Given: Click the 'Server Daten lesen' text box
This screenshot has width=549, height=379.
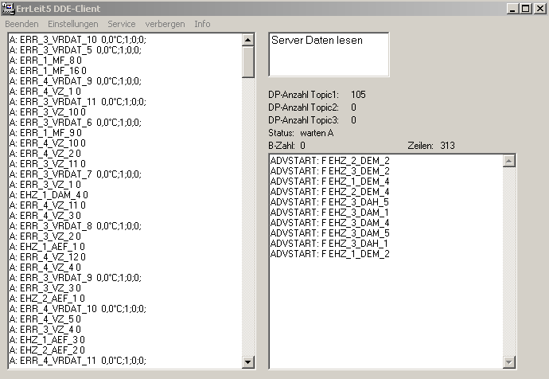Looking at the screenshot, I should [329, 54].
